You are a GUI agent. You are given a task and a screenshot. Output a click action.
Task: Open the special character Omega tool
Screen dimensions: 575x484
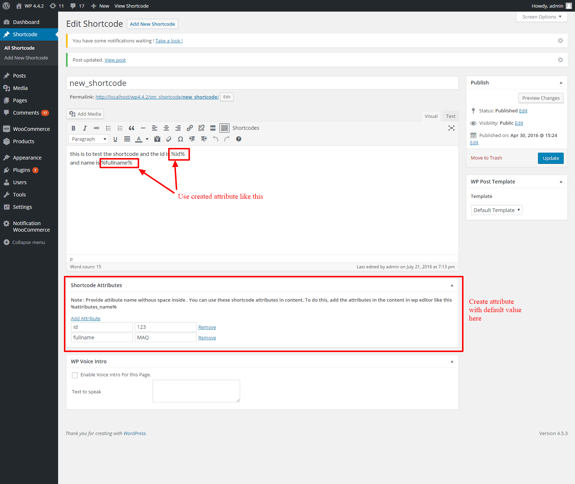tap(181, 139)
